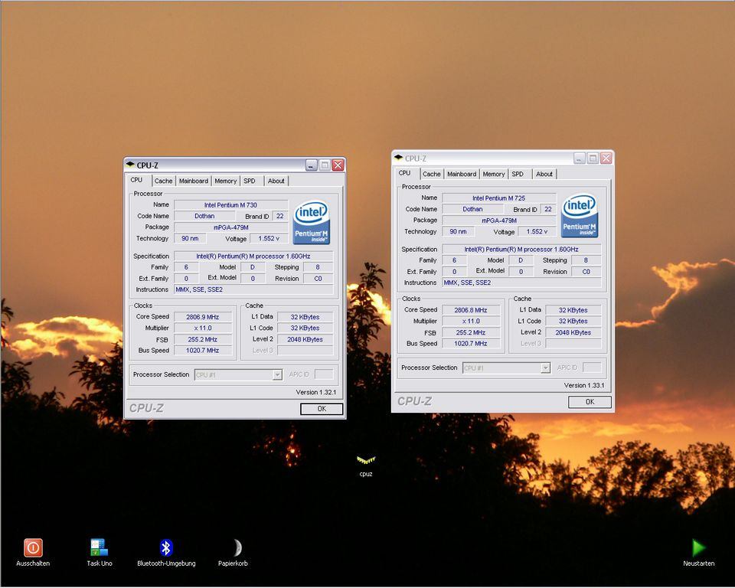The height and width of the screenshot is (588, 735).
Task: Switch to Memory tab in right CPU-Z window
Action: point(494,174)
